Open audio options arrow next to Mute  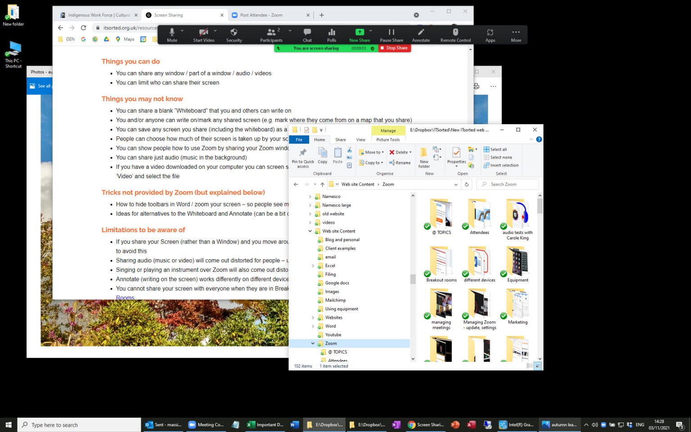tap(182, 31)
